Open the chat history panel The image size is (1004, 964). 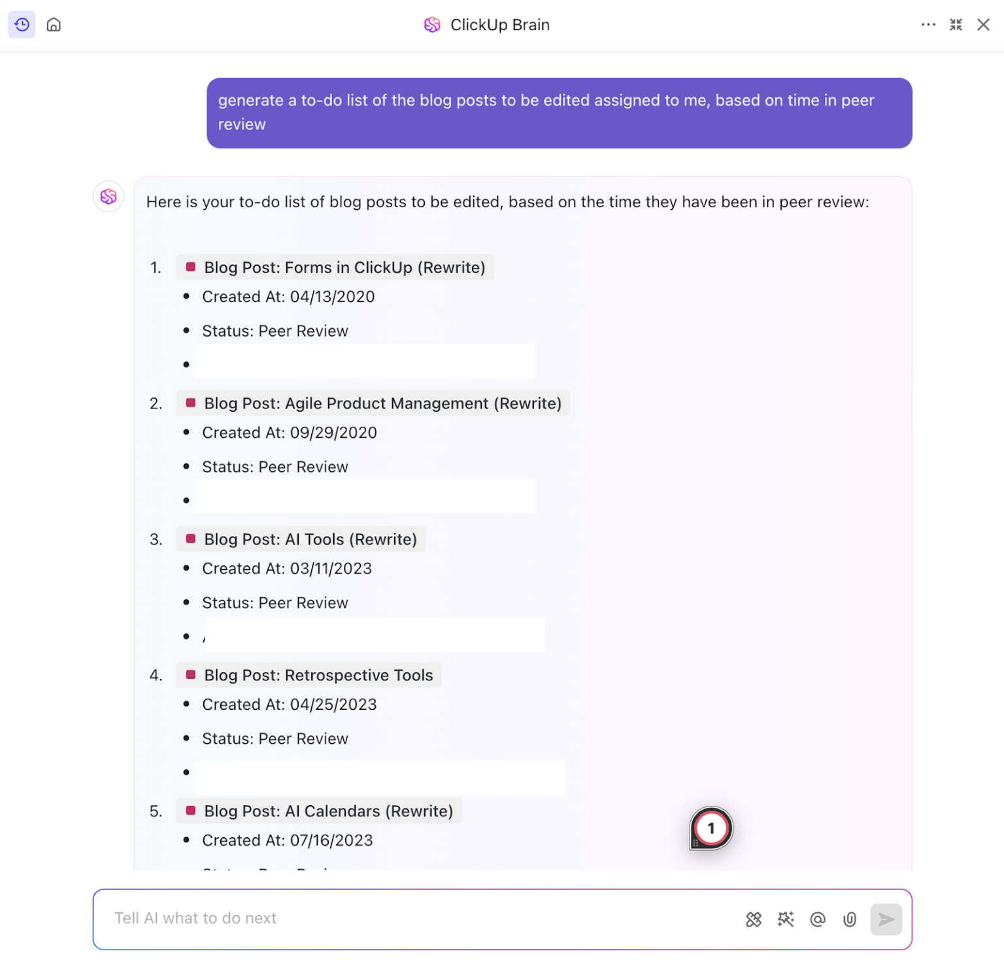22,24
